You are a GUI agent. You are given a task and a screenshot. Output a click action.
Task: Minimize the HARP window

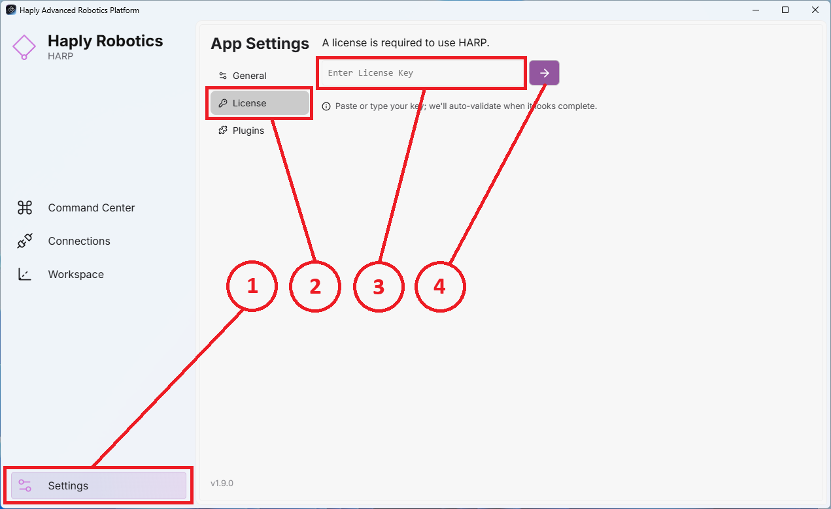755,10
